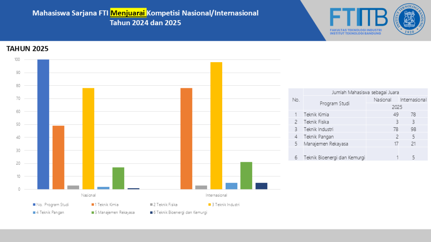The image size is (431, 242).
Task: Select green Manajemen Rekayasa bar under Internasional
Action: 246,176
